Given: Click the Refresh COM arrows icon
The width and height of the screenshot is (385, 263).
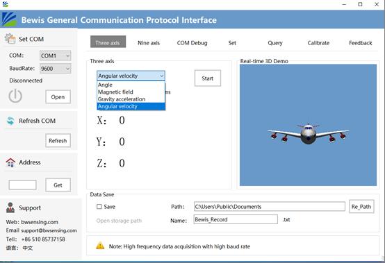Looking at the screenshot, I should 10,121.
